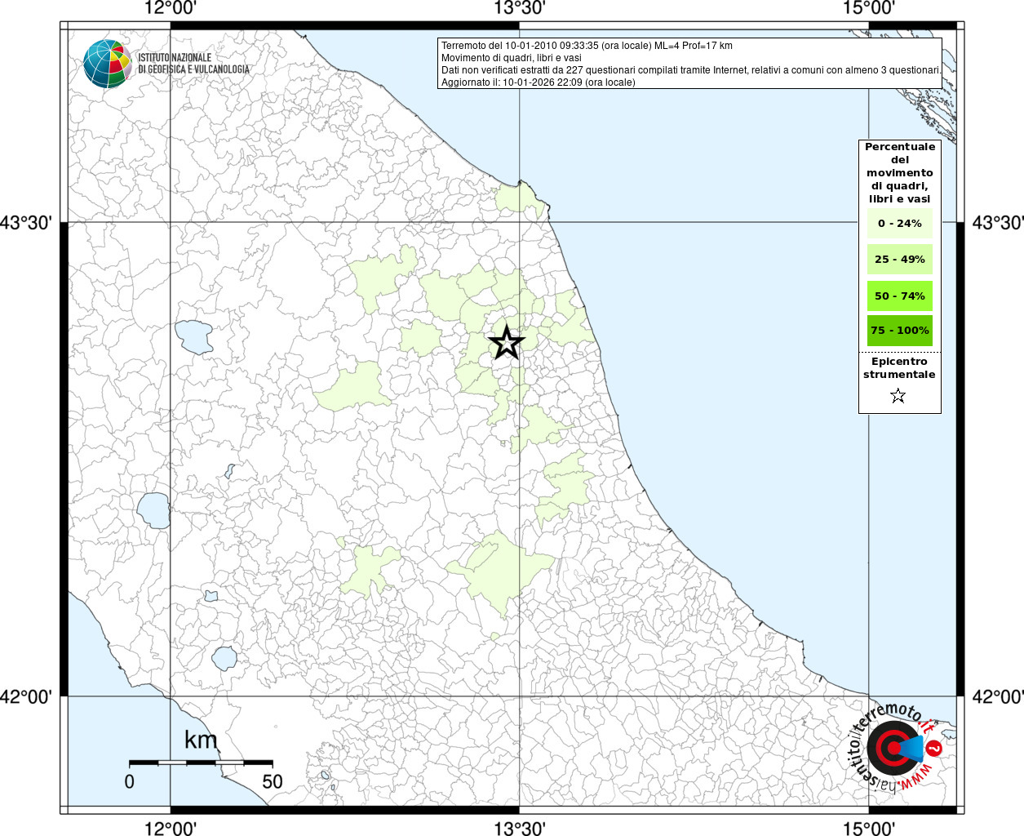Screen dimensions: 1024x836
Task: Click the star icon in the legend
Action: [898, 396]
